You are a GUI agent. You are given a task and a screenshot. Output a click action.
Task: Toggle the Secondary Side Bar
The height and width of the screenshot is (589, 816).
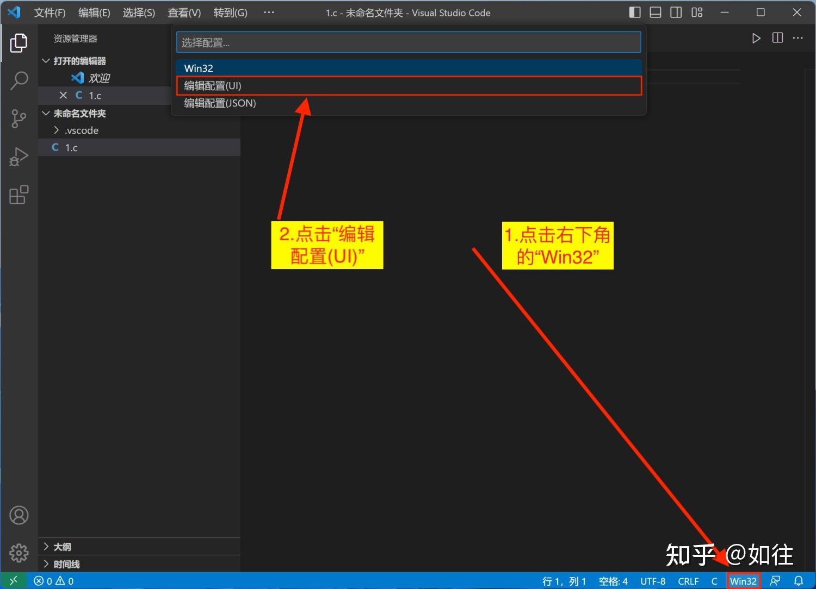pyautogui.click(x=676, y=12)
